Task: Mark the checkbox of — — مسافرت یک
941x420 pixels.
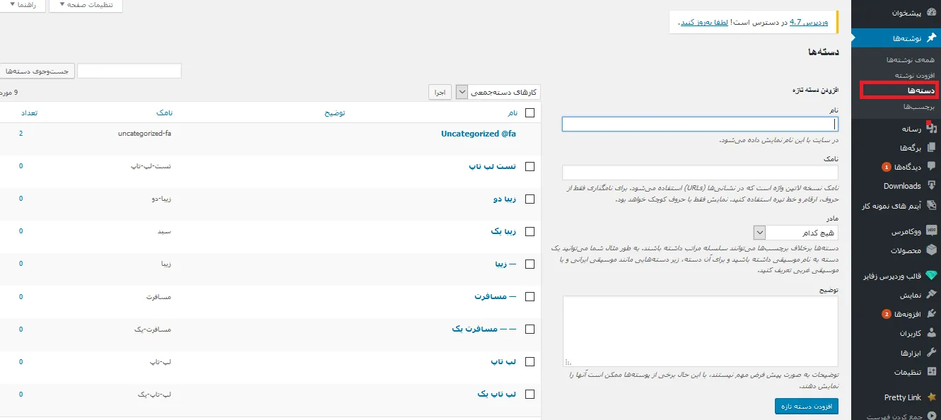Action: click(530, 329)
